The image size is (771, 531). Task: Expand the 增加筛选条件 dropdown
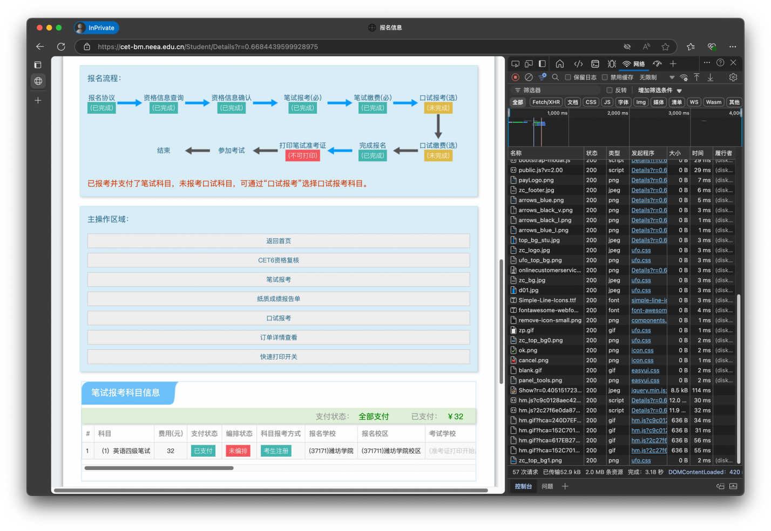(660, 90)
